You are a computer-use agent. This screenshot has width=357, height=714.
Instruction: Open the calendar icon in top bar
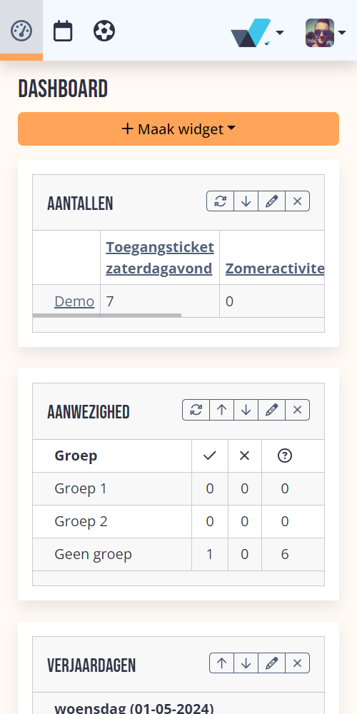coord(63,31)
